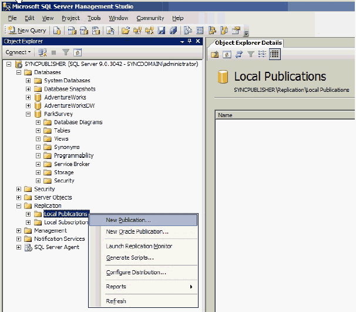Switch Details pane to Report grid view icon
The width and height of the screenshot is (356, 312).
[275, 54]
